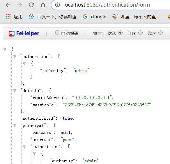170x164 pixels.
Task: Collapse the principal object
Action: pos(15,125)
